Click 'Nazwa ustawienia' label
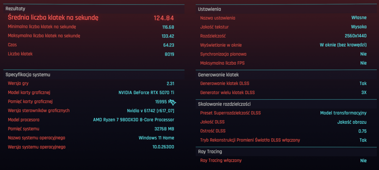 coord(218,18)
